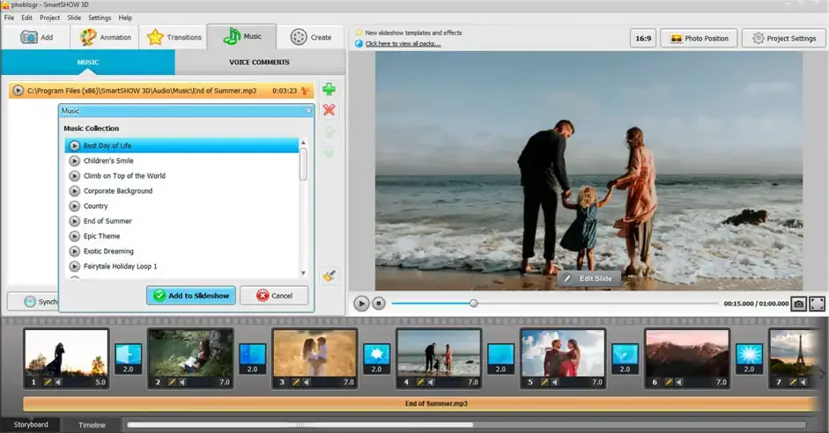
Task: Click the broom clear-music icon
Action: click(x=329, y=275)
